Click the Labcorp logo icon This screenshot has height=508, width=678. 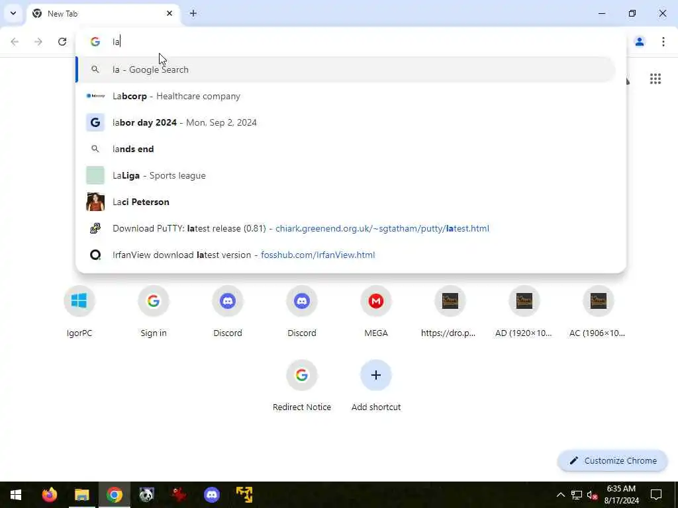[95, 96]
